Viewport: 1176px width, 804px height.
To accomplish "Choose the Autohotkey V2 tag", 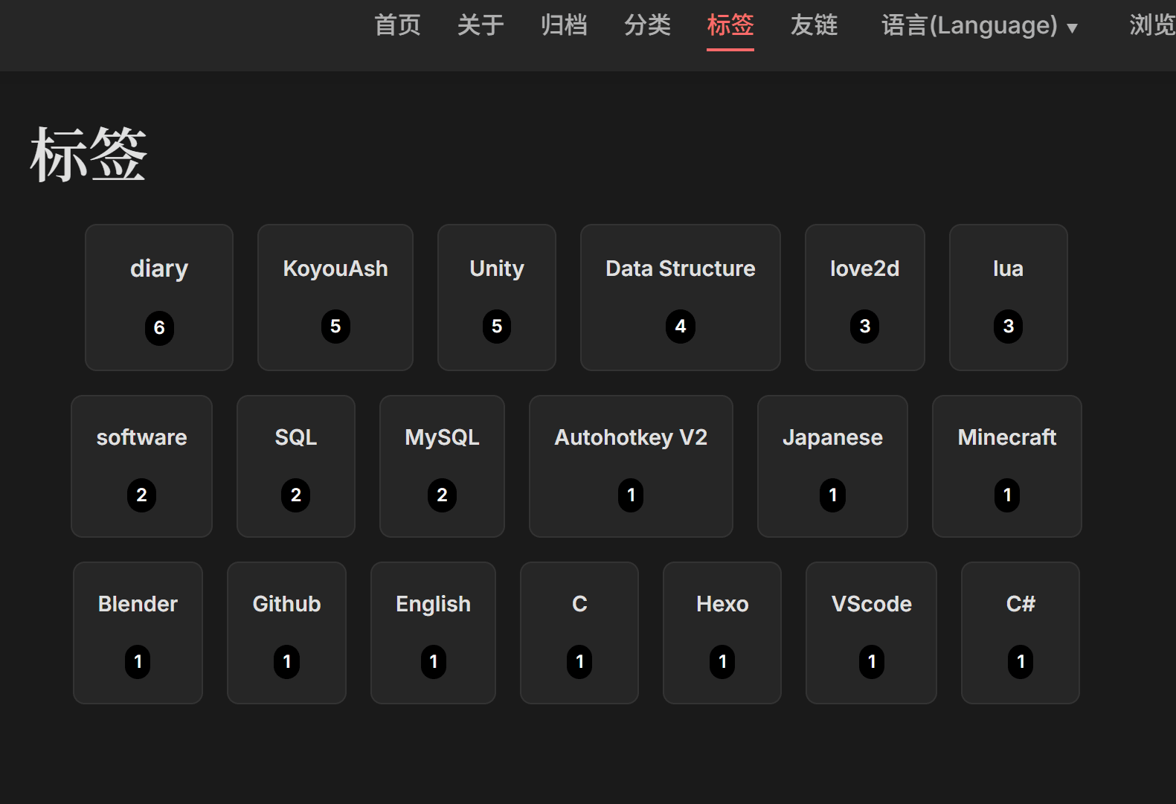I will click(631, 466).
